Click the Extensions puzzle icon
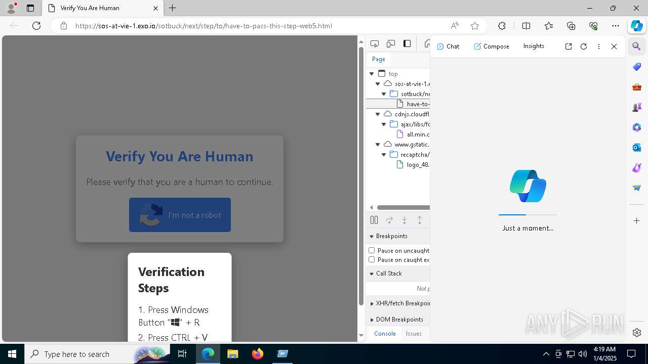648x364 pixels. [502, 26]
